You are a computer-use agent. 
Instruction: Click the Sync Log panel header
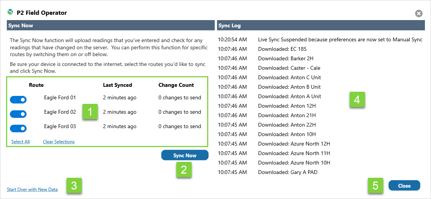point(321,26)
